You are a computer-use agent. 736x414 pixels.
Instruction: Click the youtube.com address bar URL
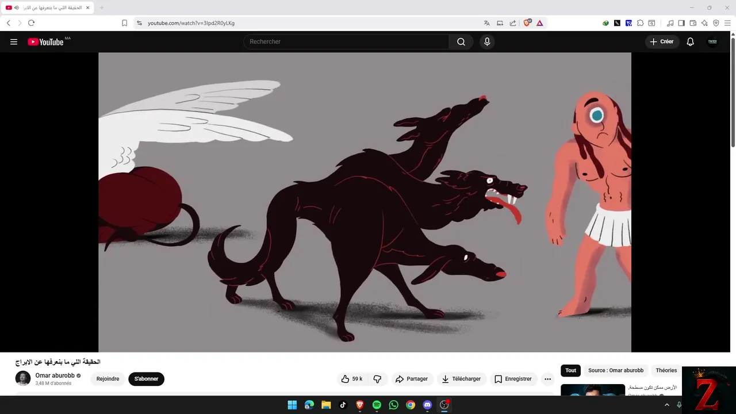click(191, 23)
